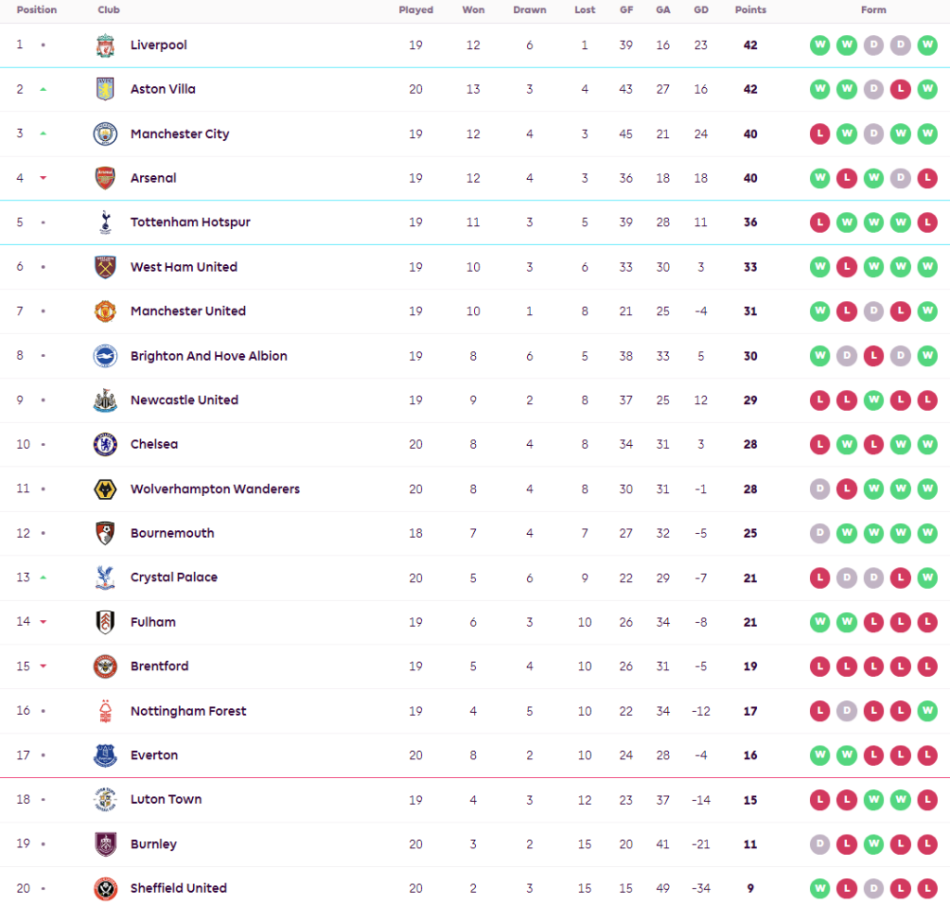
Task: Open the Nottingham Forest club page
Action: point(188,711)
